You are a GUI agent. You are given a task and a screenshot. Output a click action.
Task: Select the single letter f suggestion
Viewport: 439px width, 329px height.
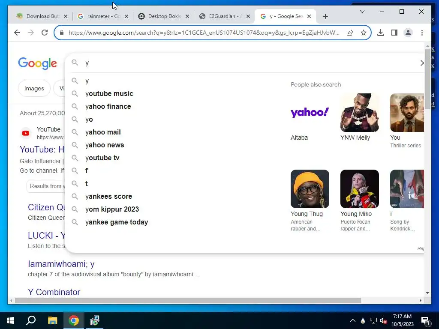(x=87, y=171)
